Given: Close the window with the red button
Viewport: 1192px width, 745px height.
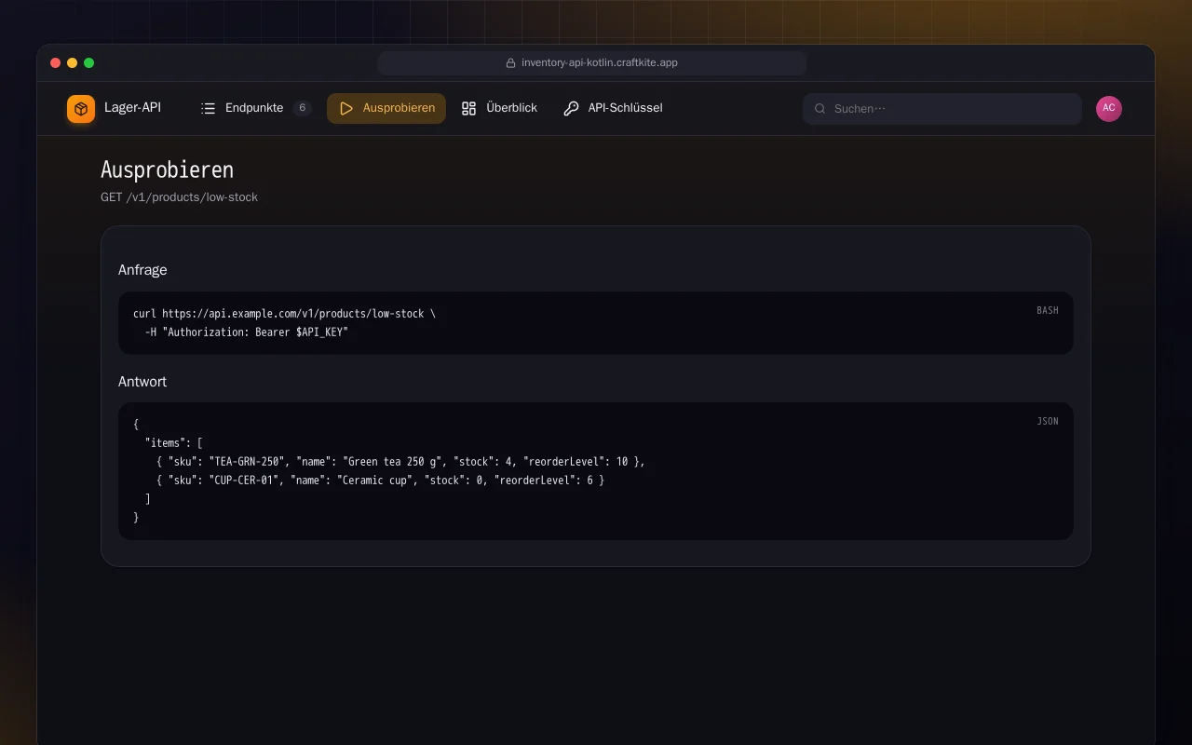Looking at the screenshot, I should (x=55, y=63).
